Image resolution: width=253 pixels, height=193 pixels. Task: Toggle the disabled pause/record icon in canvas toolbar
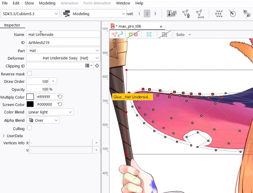click(133, 34)
